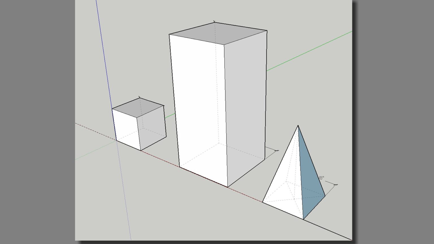Pick the front bottom corner of the pyramid

[x=303, y=219]
